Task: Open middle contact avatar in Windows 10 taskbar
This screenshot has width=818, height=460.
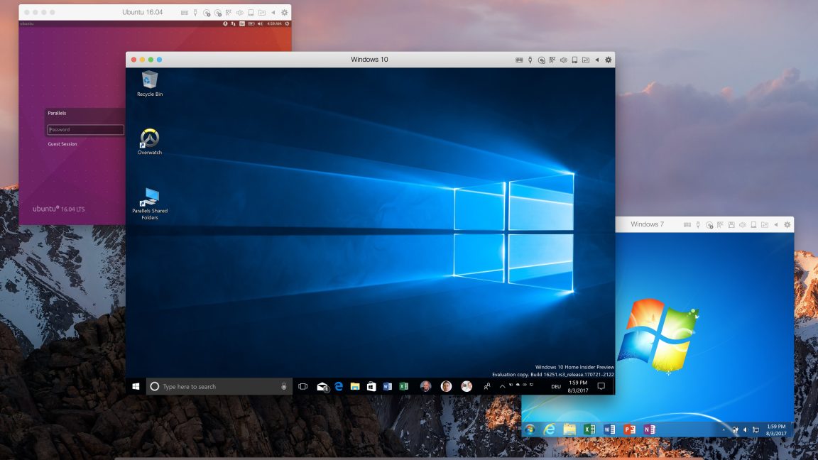Action: pyautogui.click(x=446, y=386)
